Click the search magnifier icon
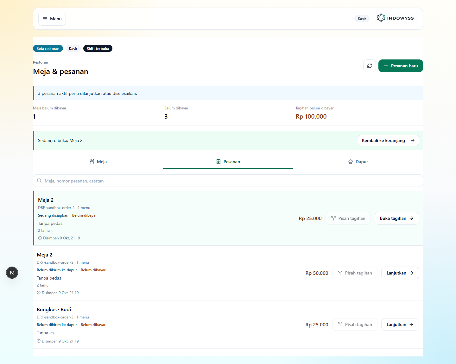 click(39, 181)
